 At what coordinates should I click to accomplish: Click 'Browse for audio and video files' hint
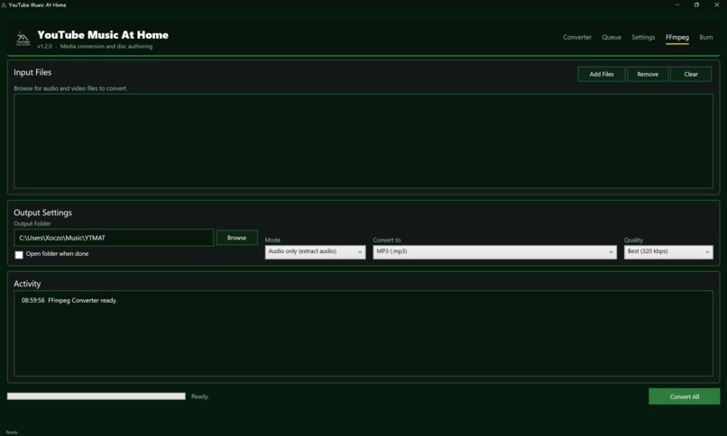pyautogui.click(x=70, y=88)
